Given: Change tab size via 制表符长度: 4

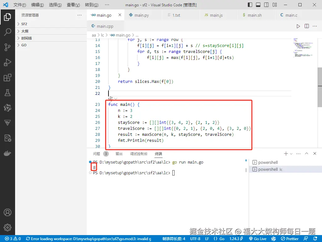Looking at the screenshot, I should 174,239.
